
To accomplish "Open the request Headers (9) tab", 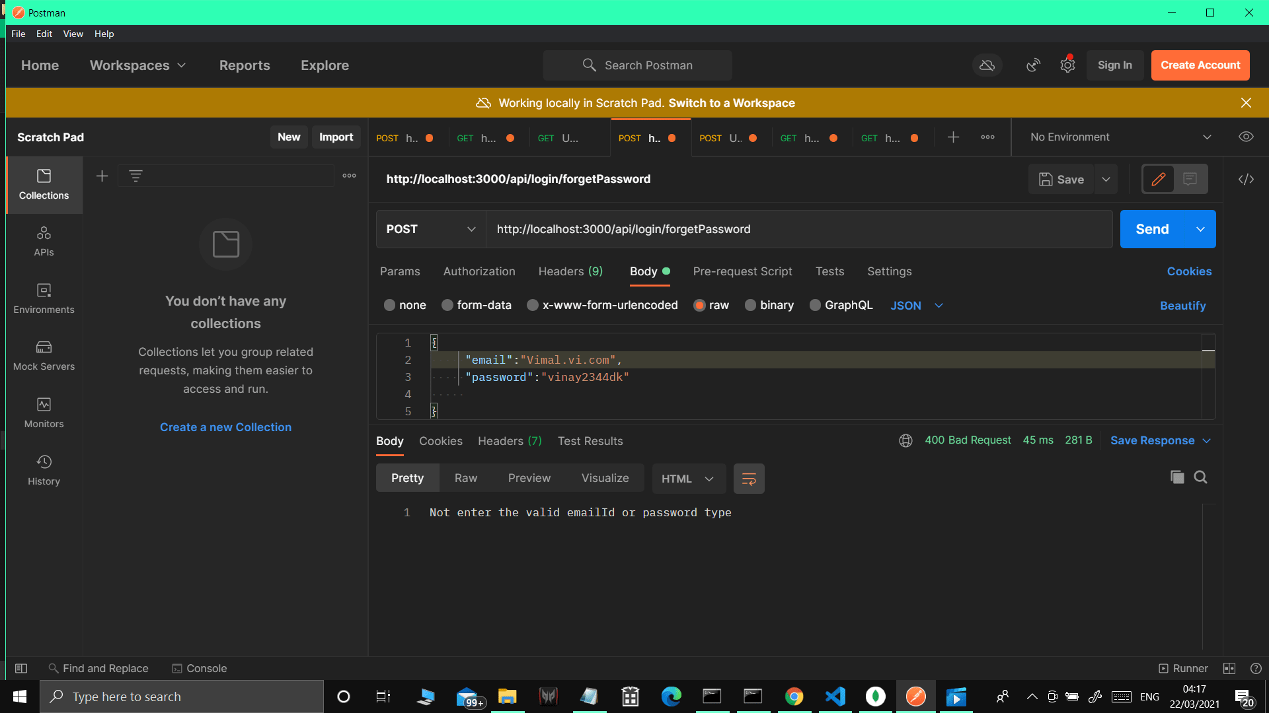I will (570, 271).
